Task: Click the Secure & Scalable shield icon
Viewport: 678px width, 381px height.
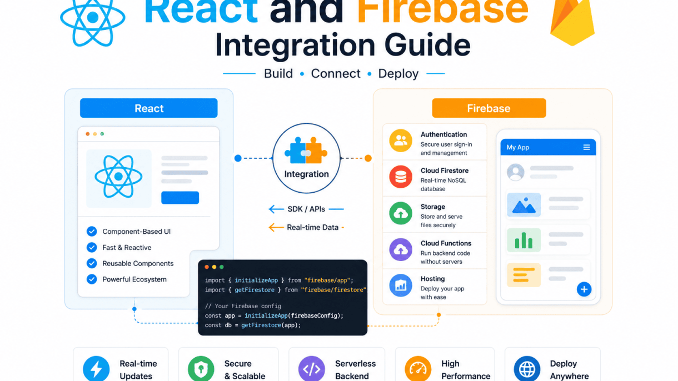Action: [x=201, y=369]
